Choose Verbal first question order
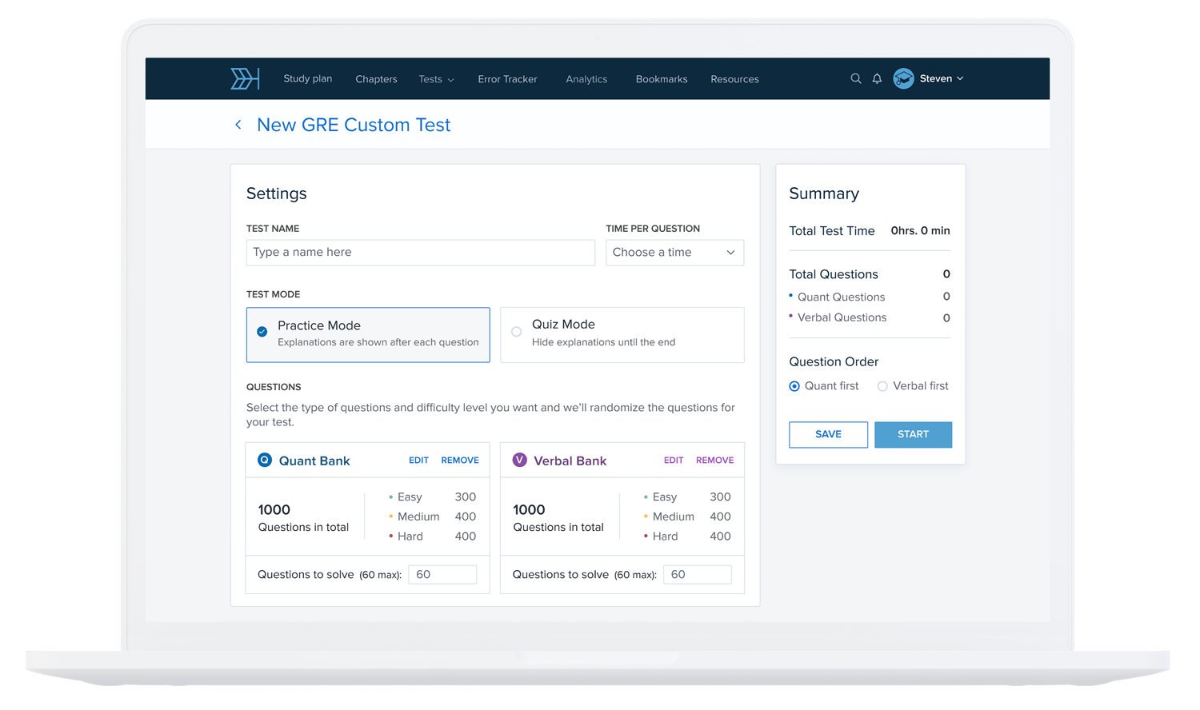The width and height of the screenshot is (1200, 710). [x=882, y=386]
